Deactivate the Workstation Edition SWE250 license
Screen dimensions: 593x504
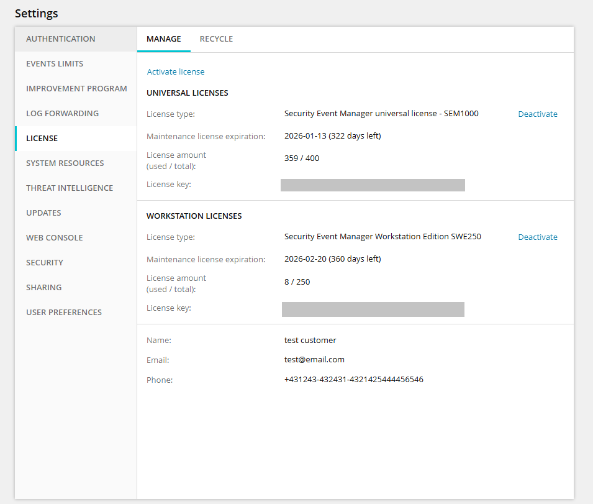(538, 237)
